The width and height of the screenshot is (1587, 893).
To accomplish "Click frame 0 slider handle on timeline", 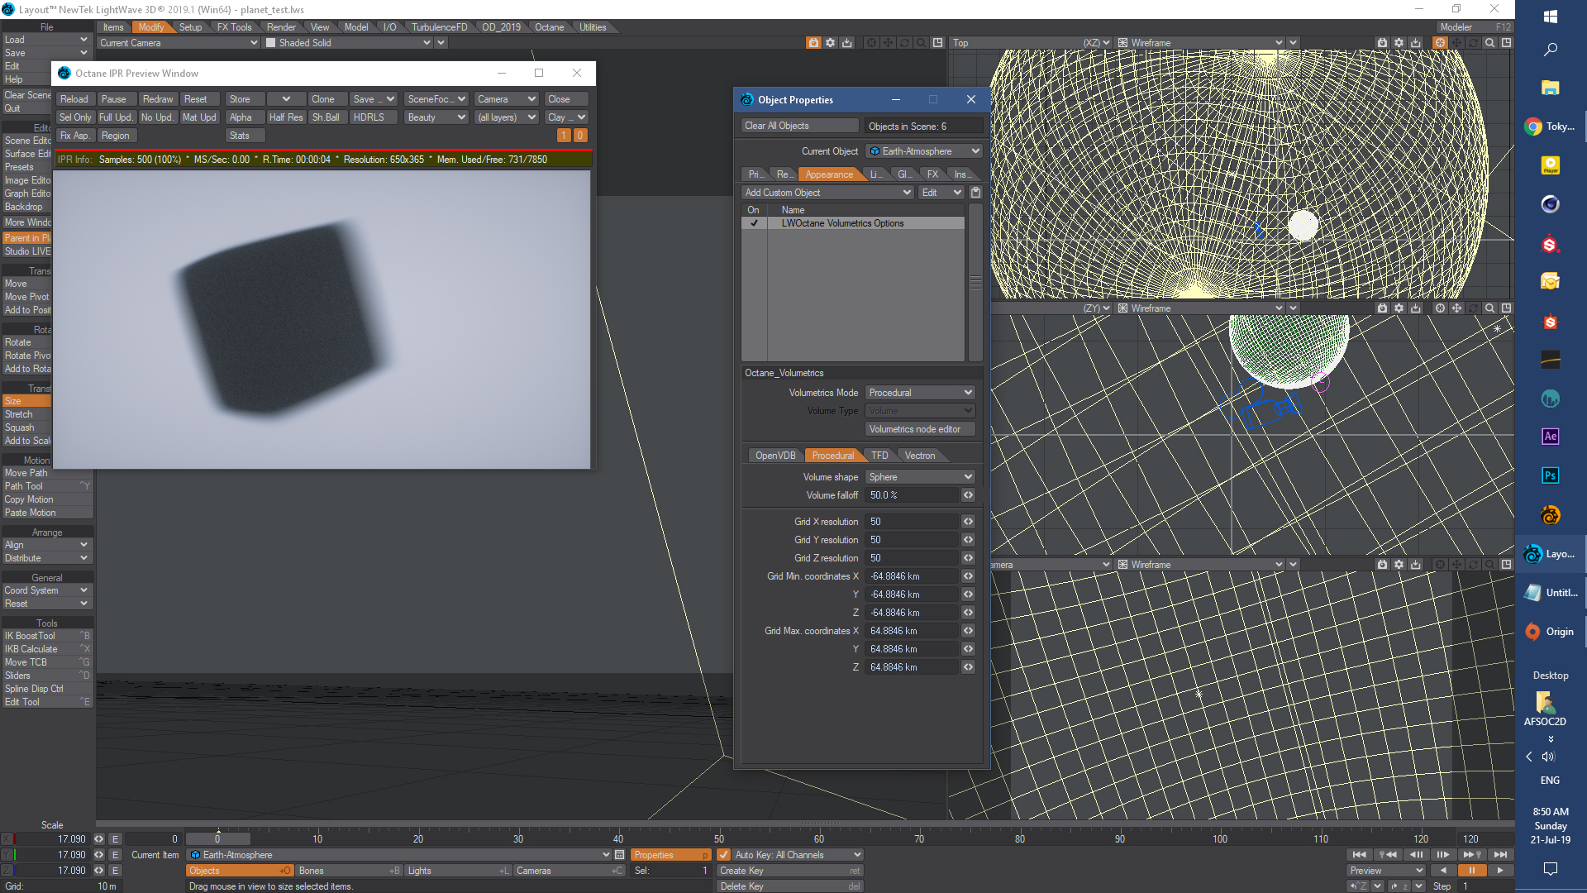I will 217,838.
